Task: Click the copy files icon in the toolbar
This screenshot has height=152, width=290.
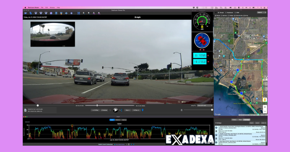Action: coord(31,13)
